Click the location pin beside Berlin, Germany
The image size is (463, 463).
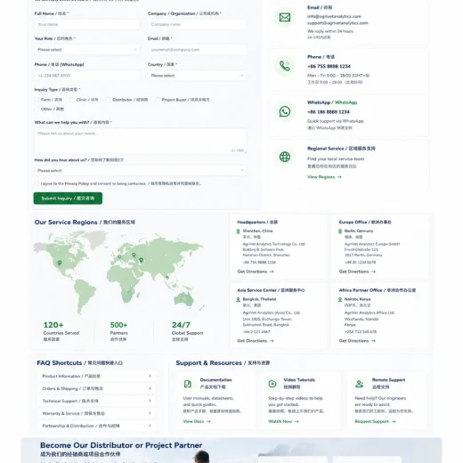(x=340, y=231)
